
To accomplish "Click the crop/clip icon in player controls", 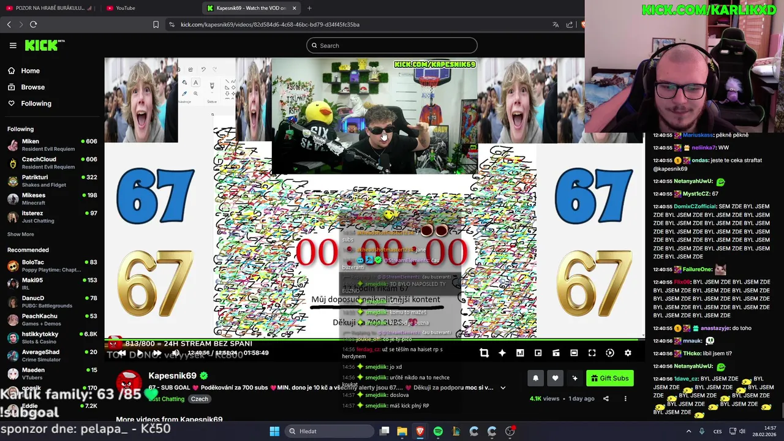I will click(484, 353).
